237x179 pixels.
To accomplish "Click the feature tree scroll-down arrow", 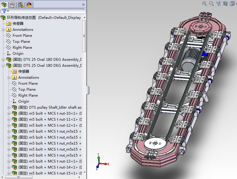I will pos(85,172).
